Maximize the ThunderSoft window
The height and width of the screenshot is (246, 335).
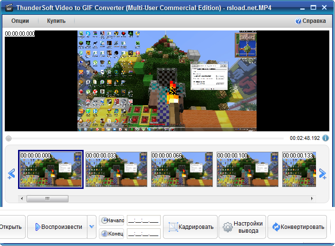(313, 8)
